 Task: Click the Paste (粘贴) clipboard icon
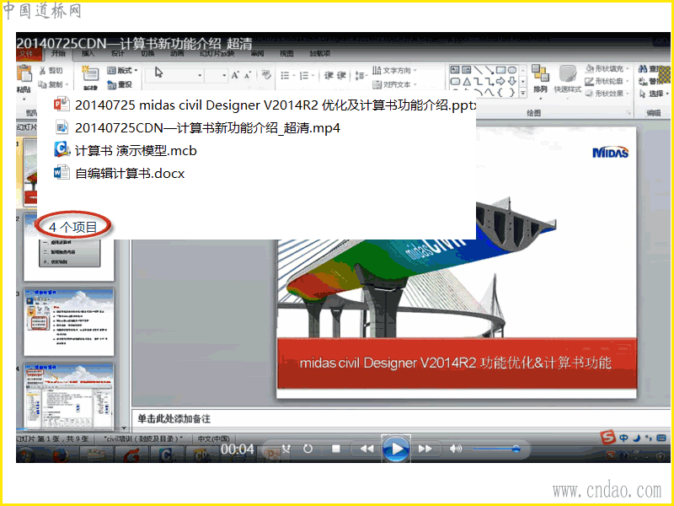[x=24, y=73]
